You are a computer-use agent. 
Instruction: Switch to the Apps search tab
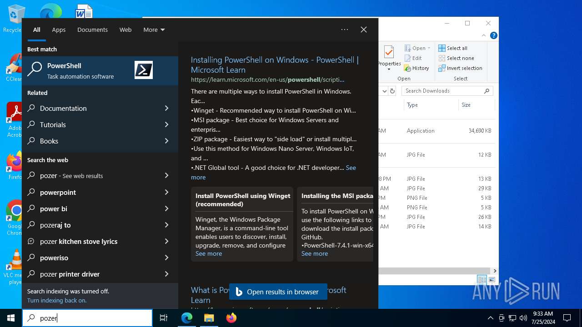pyautogui.click(x=59, y=30)
